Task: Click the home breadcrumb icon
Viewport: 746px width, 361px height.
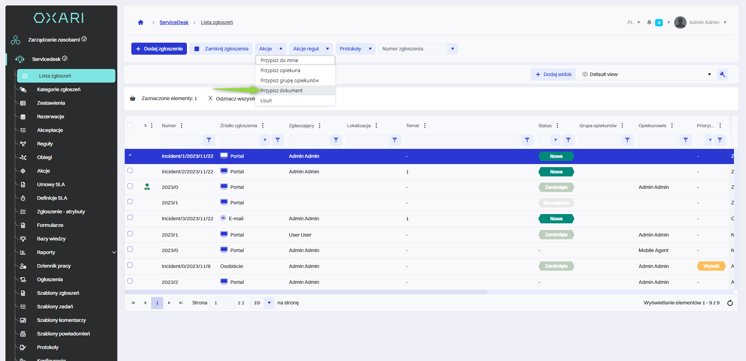Action: pos(141,22)
